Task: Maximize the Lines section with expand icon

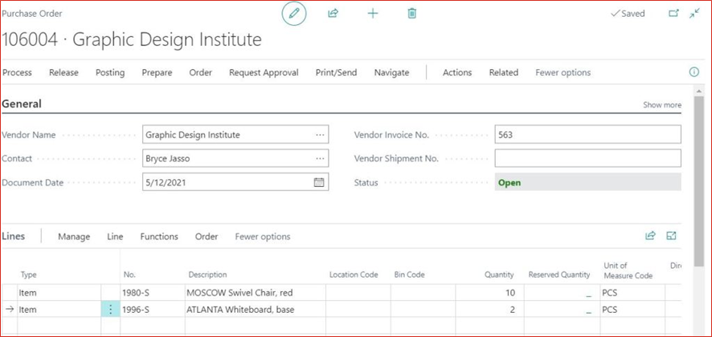Action: 672,236
